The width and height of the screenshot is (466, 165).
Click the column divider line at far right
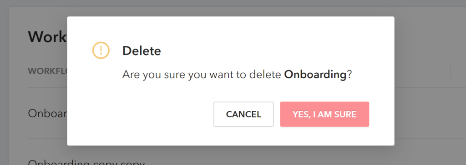450,71
